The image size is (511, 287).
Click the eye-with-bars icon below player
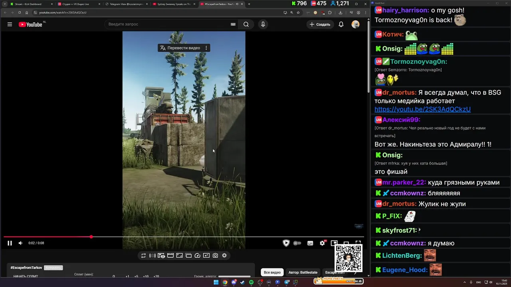(x=161, y=256)
